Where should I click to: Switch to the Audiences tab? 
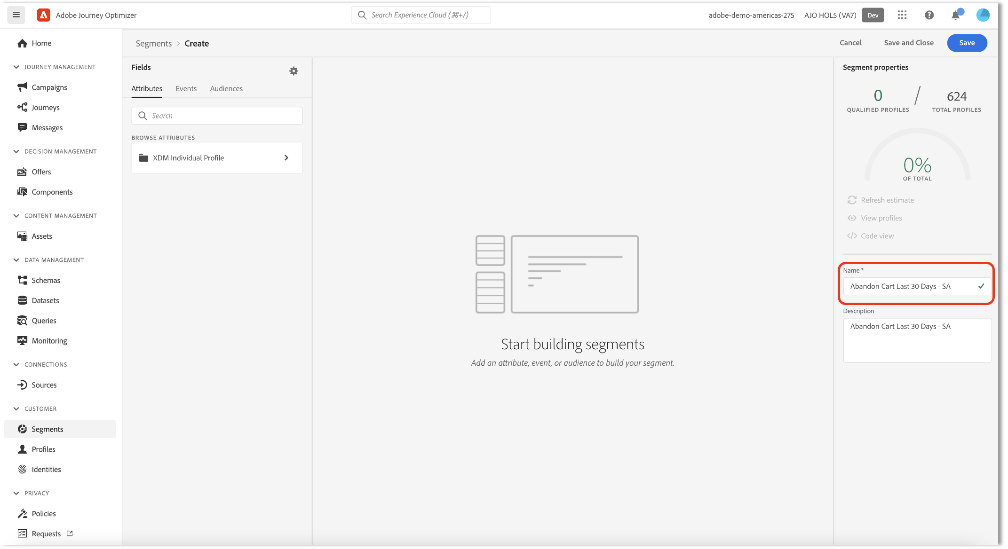tap(226, 89)
